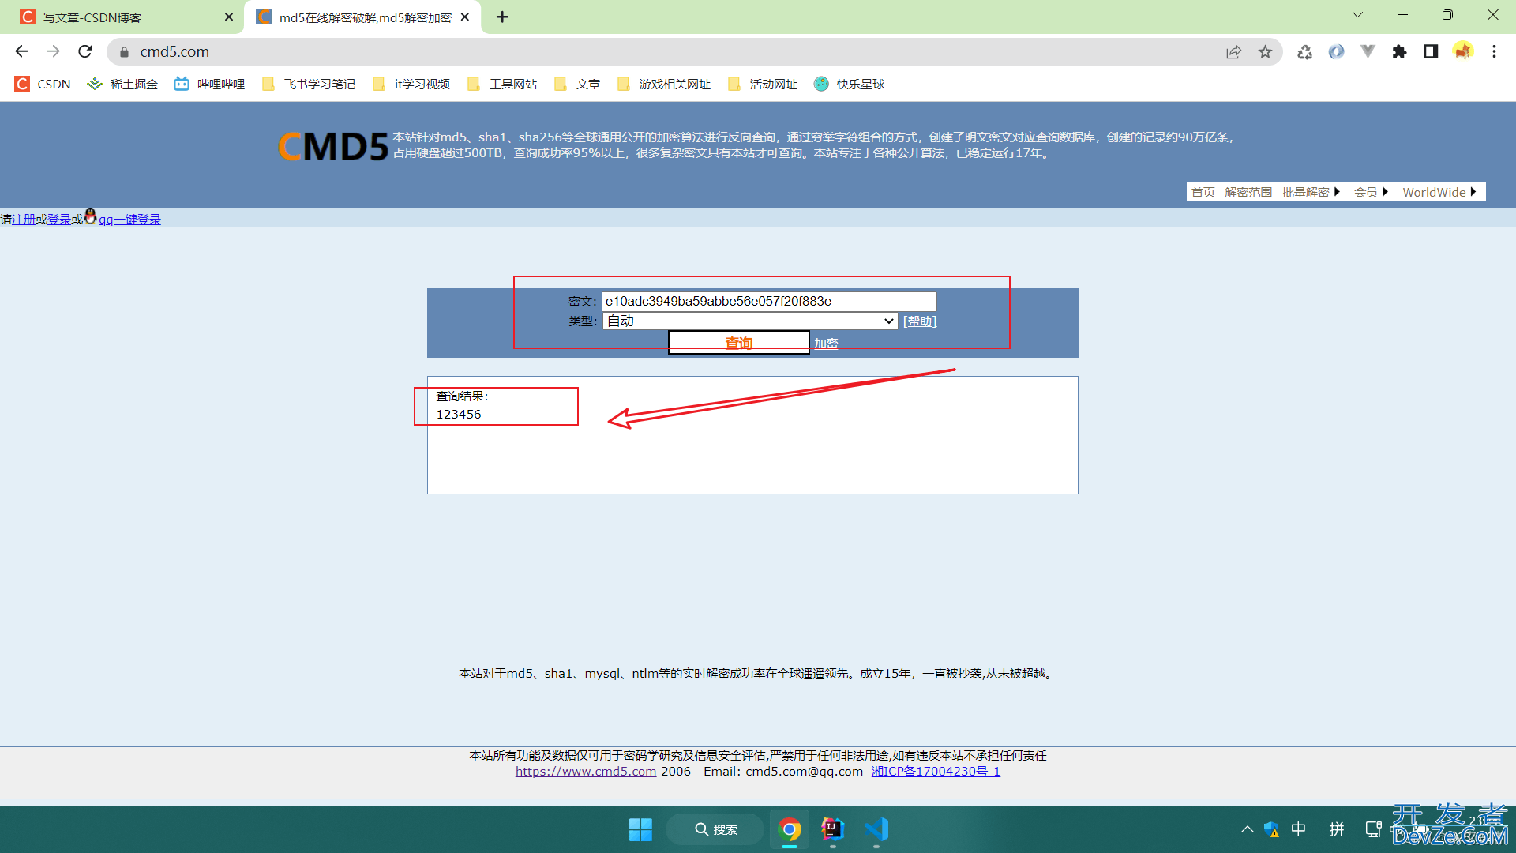
Task: Select the md5在线解密破解 tab
Action: [x=362, y=17]
